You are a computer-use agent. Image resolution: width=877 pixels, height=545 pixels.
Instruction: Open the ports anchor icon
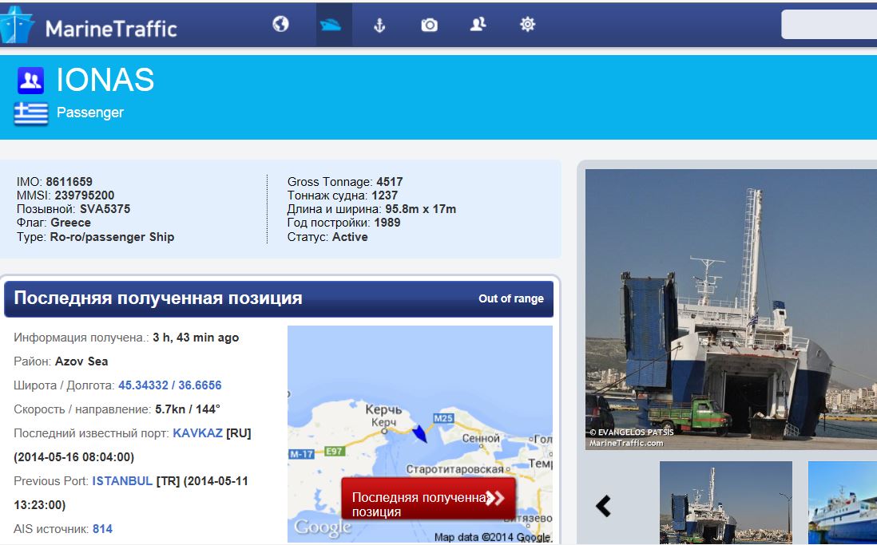(x=379, y=25)
